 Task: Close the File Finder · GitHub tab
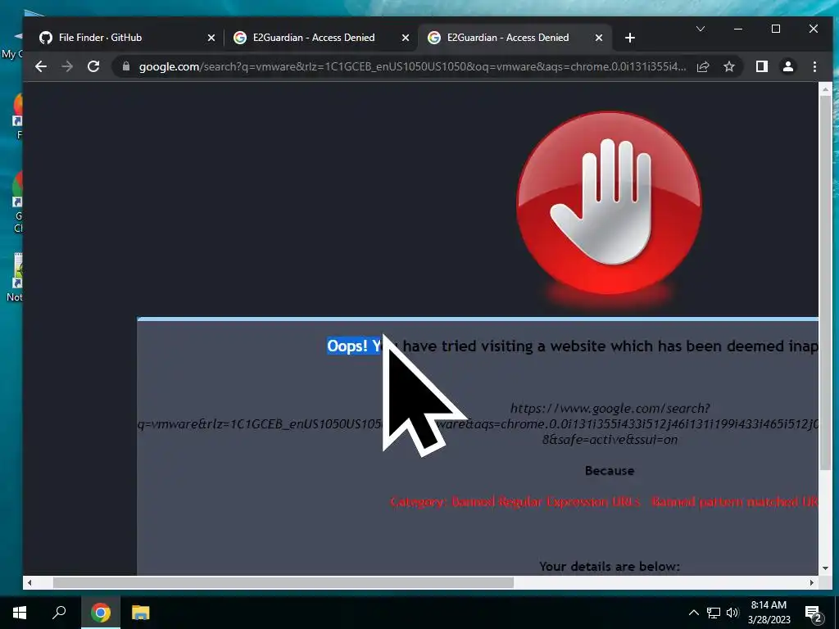click(211, 38)
